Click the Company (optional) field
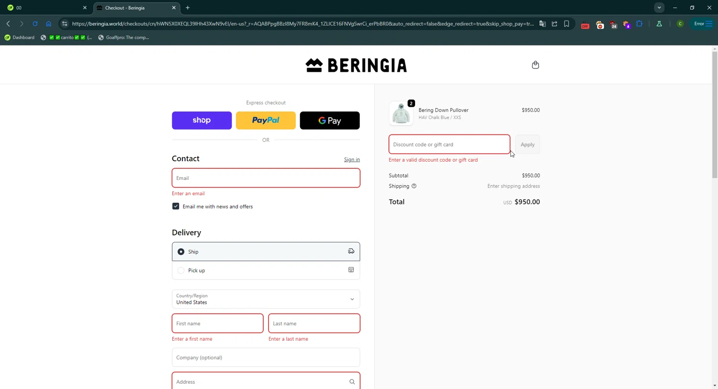The image size is (718, 389). [266, 357]
